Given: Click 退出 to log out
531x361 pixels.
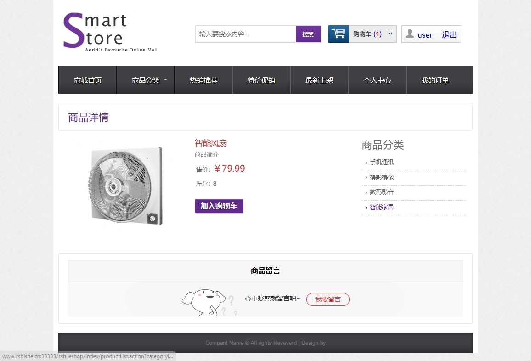Looking at the screenshot, I should [x=449, y=34].
